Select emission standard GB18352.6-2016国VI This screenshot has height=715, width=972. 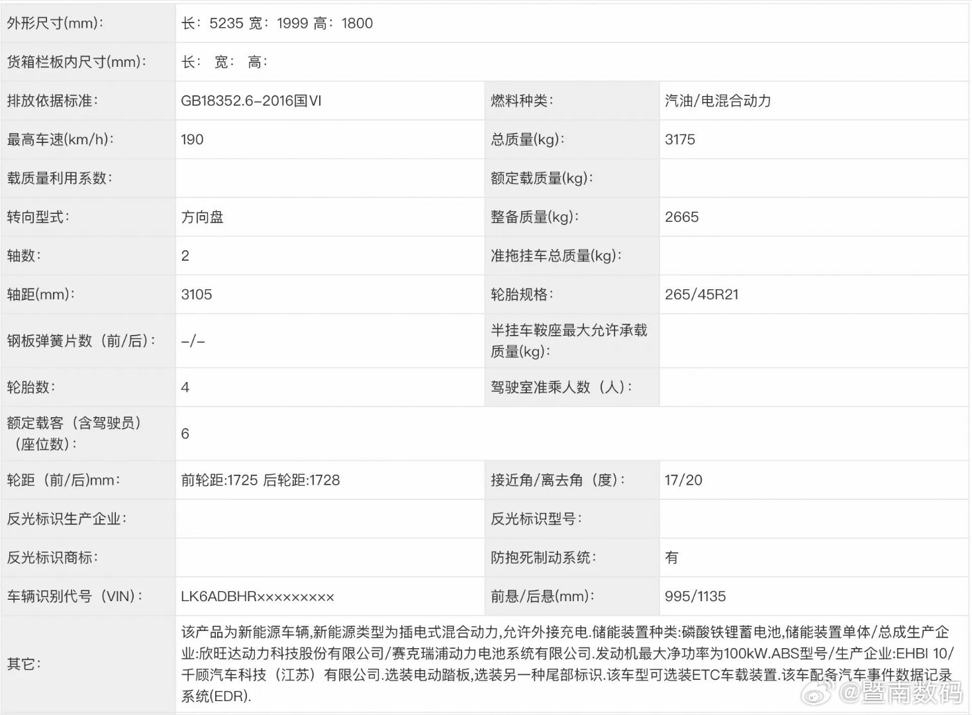point(252,101)
